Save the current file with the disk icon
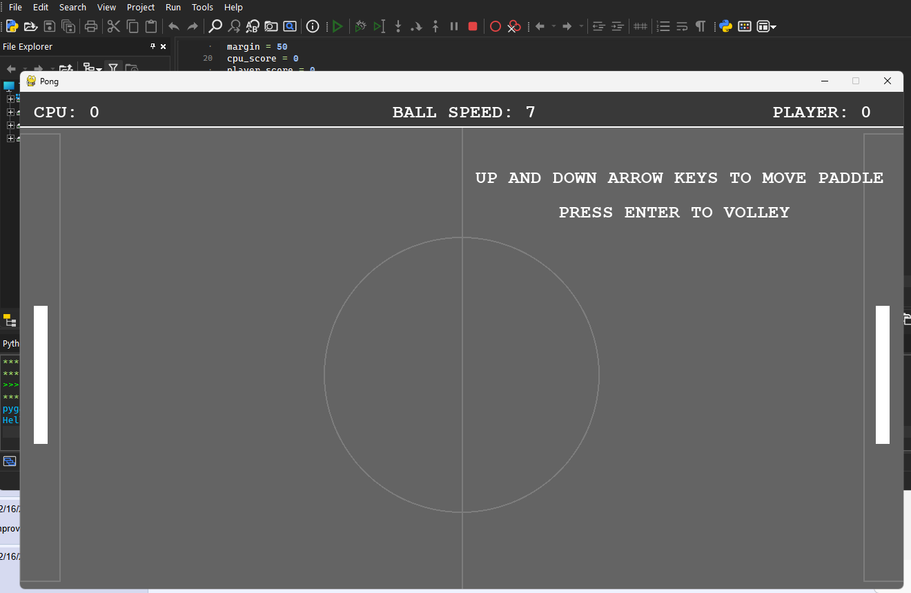This screenshot has width=911, height=593. coord(50,26)
